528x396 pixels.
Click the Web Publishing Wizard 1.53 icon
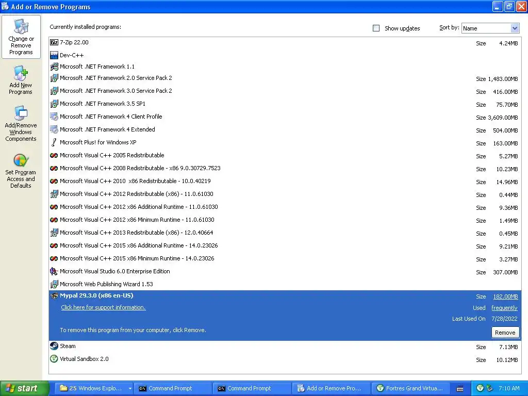pyautogui.click(x=54, y=284)
